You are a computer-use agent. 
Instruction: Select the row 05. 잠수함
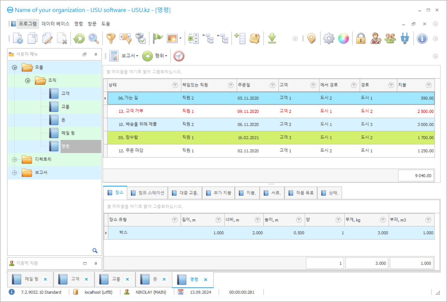coord(271,137)
